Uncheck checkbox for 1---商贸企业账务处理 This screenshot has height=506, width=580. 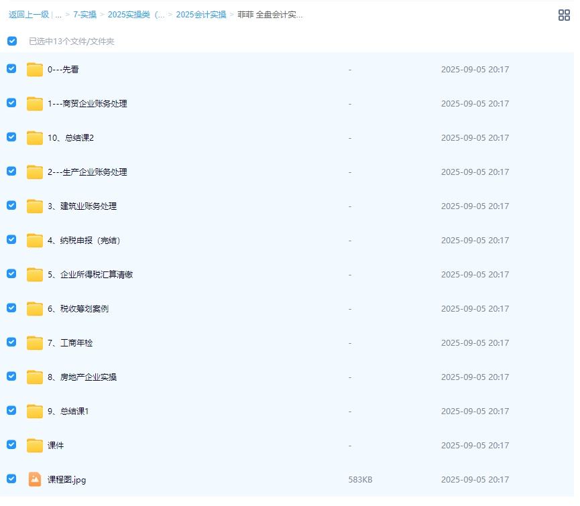(11, 103)
